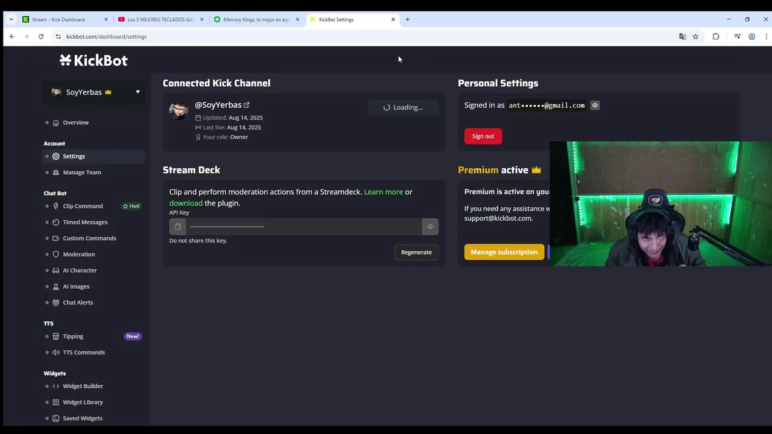Screen dimensions: 772x434
Task: Click the Chat Alerts icon
Action: 55,303
